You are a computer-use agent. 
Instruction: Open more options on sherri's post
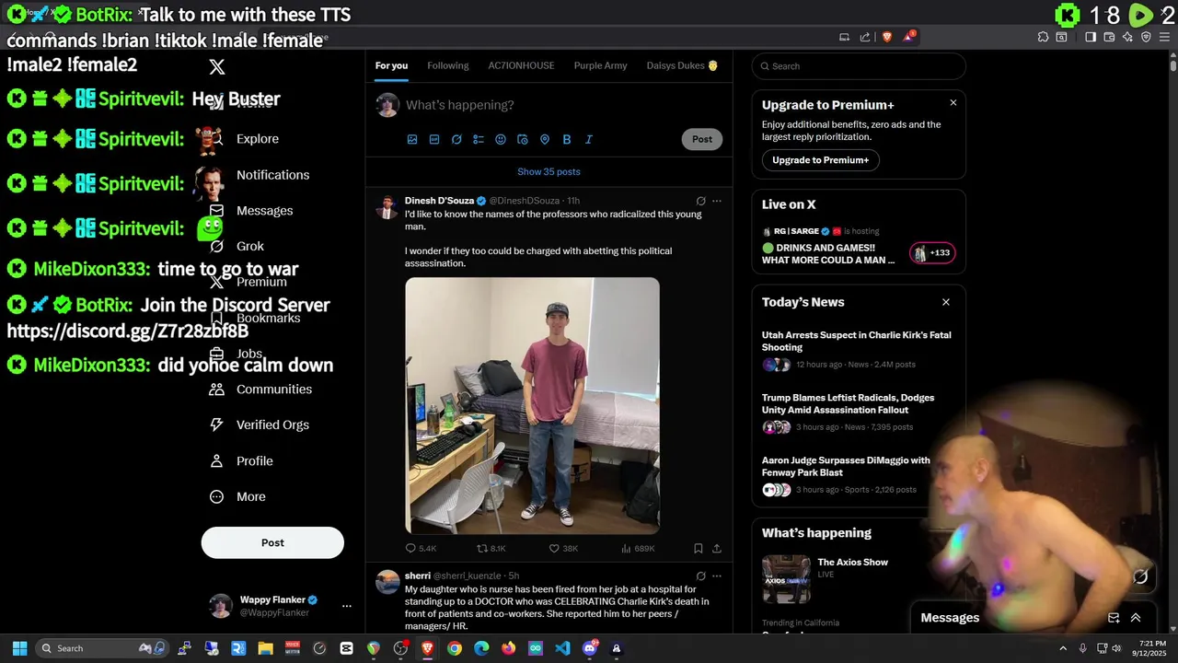[717, 576]
